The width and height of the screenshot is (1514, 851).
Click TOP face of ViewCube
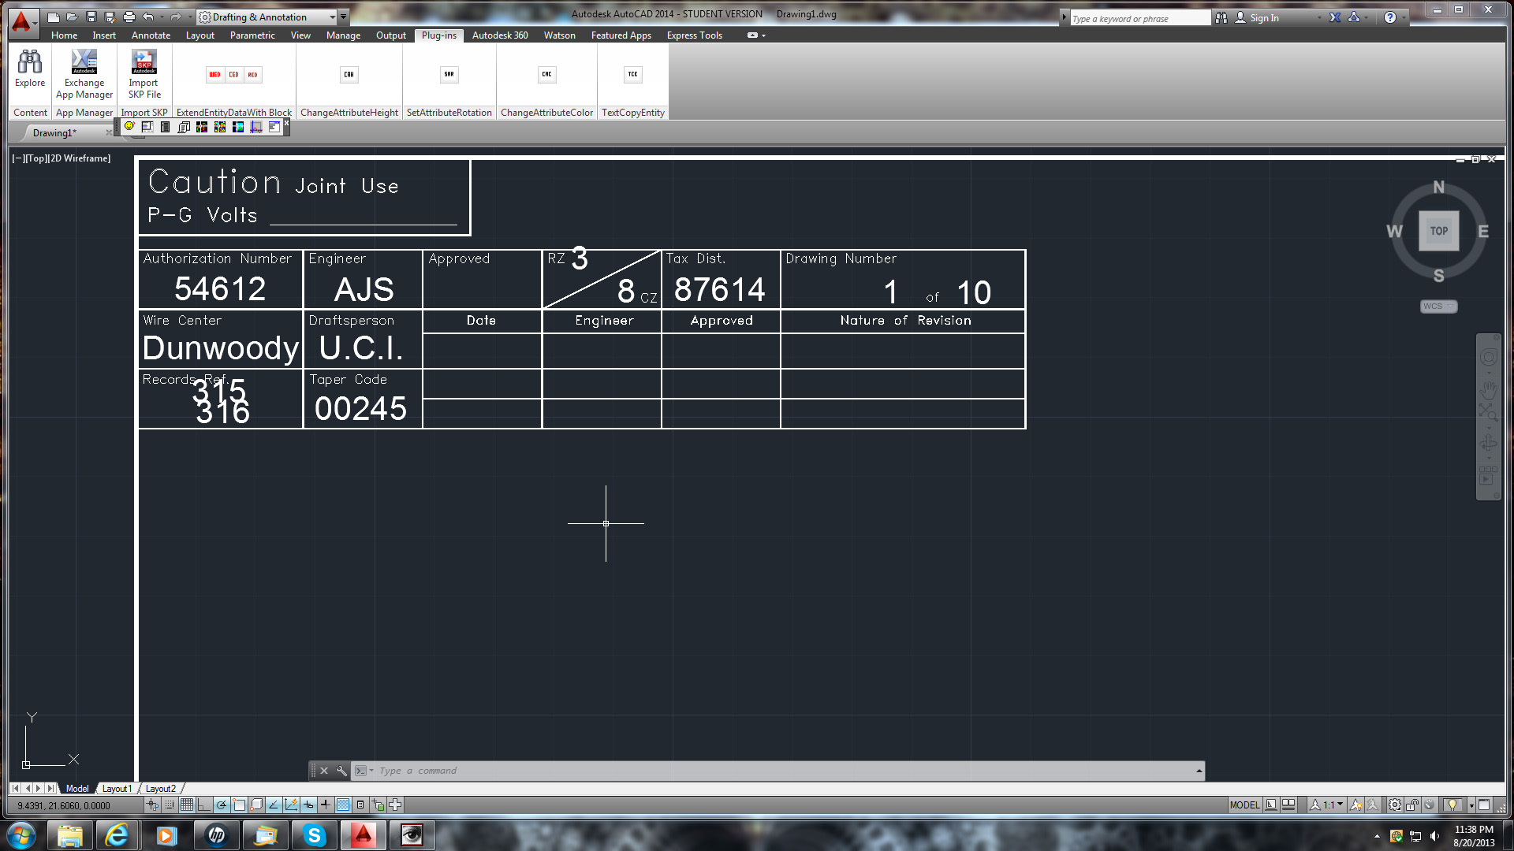click(x=1438, y=231)
